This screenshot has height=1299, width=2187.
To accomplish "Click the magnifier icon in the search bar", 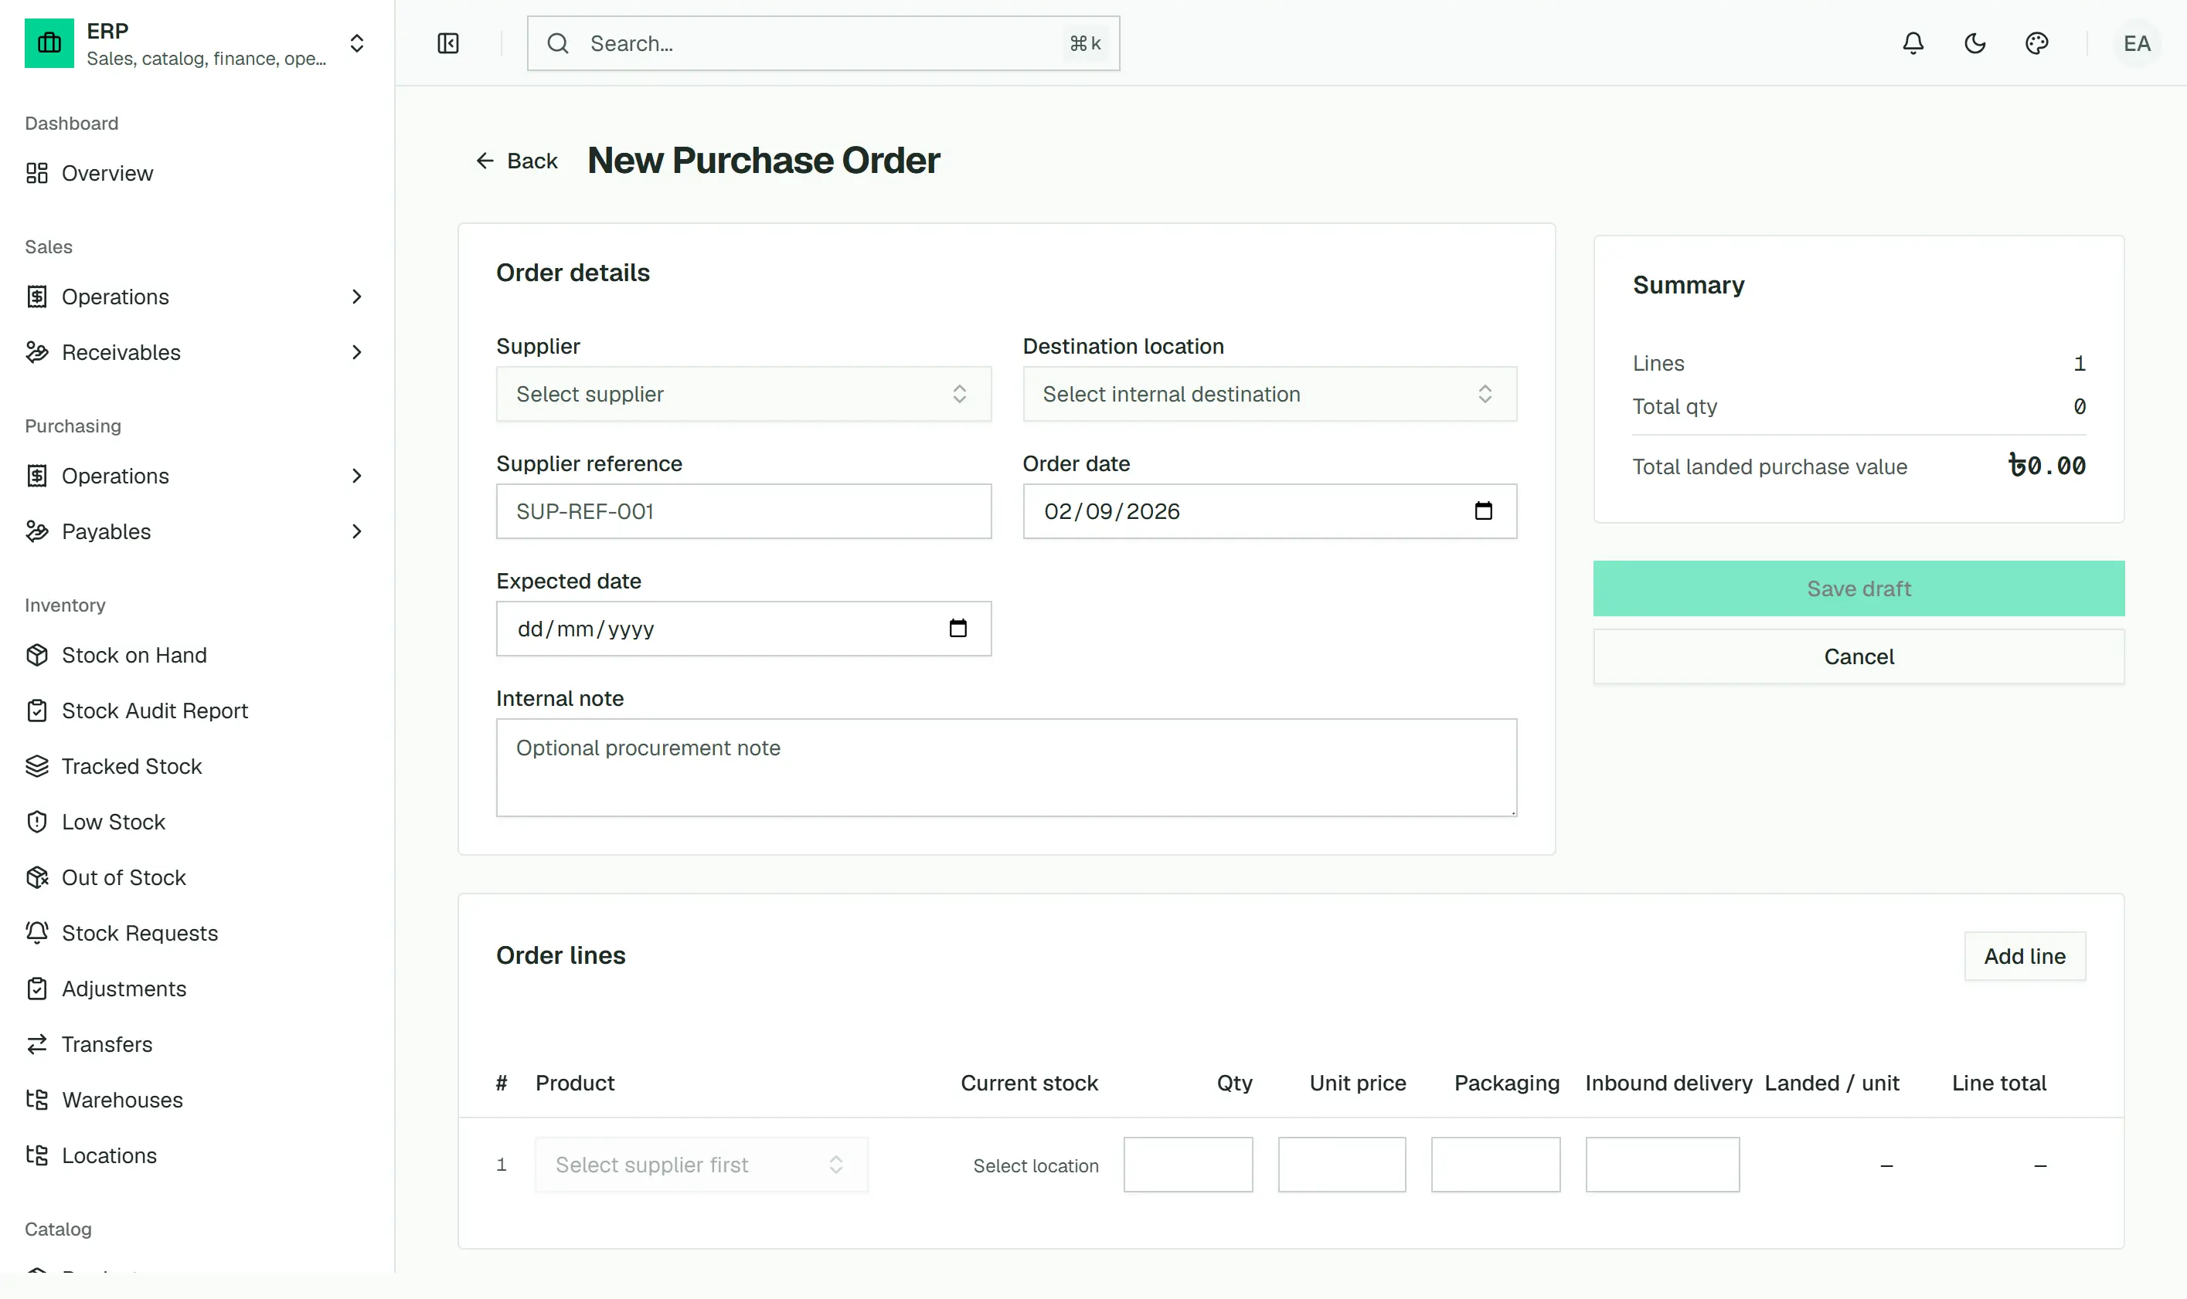I will pos(558,43).
